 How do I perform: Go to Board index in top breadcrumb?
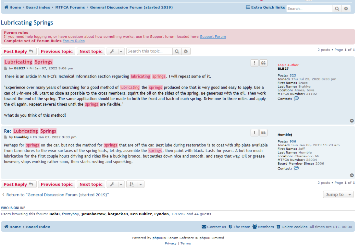click(x=38, y=7)
